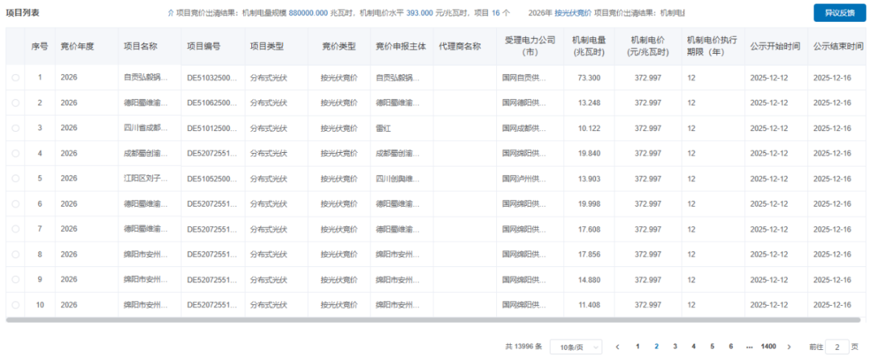Click the 竞价年度 column header
This screenshot has height=358, width=870.
[77, 47]
